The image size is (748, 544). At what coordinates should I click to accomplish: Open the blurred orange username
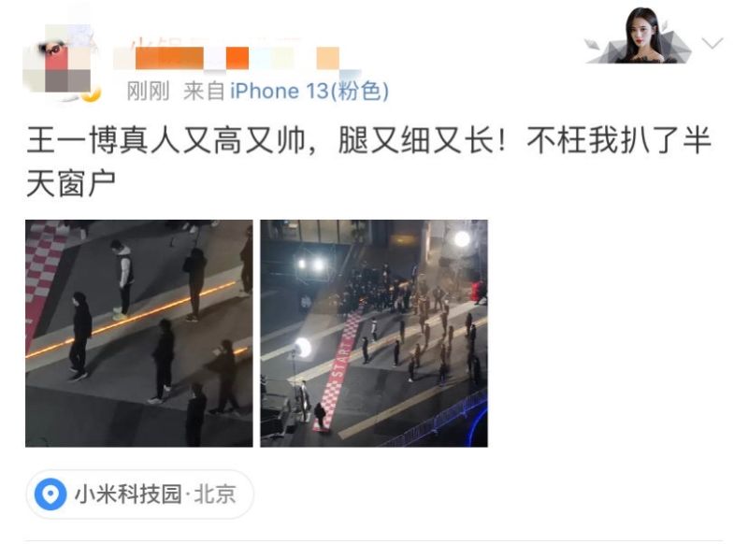point(235,57)
